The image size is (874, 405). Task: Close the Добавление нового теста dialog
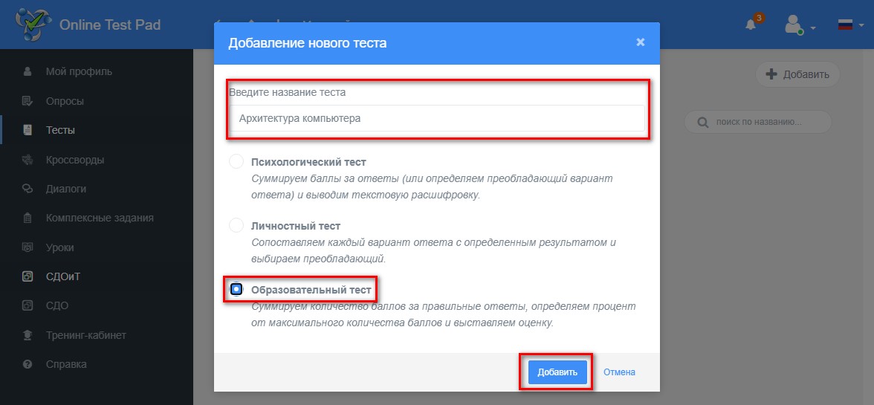click(641, 42)
